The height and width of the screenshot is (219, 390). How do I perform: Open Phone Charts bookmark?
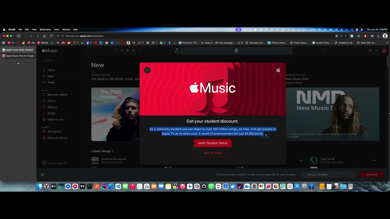278,43
